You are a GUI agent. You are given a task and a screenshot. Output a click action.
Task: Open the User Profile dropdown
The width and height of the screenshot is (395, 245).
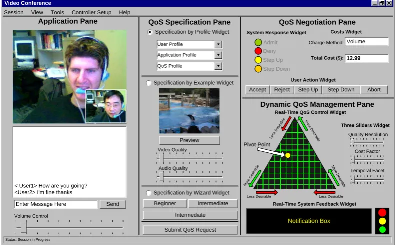point(218,44)
